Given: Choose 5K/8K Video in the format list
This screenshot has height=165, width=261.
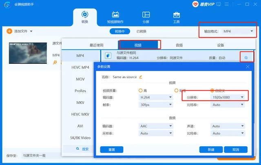Looking at the screenshot, I should point(80,138).
